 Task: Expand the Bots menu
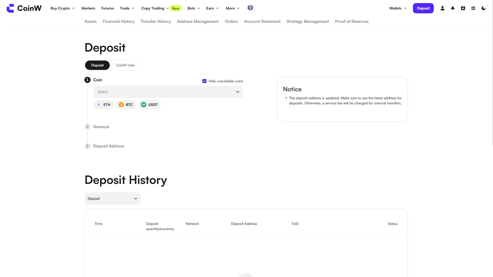pyautogui.click(x=194, y=8)
